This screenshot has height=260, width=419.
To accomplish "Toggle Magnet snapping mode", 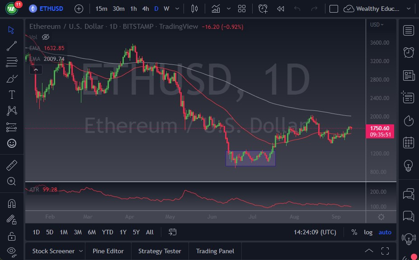I will (x=11, y=203).
